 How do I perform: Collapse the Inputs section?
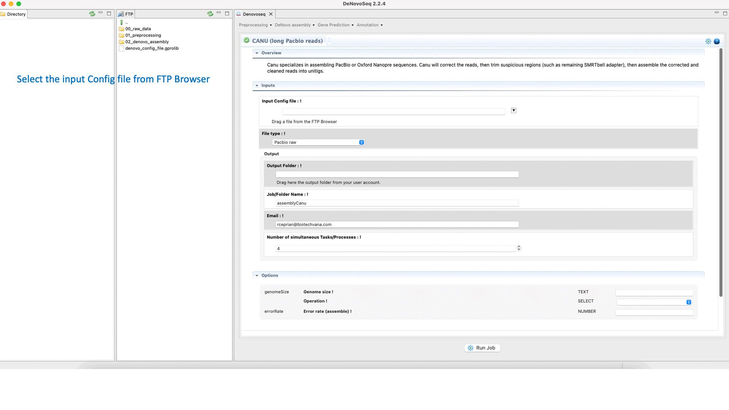(257, 85)
